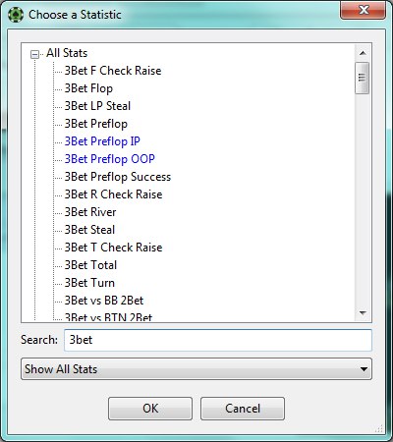
Task: Choose 3Bet LP Steal from list
Action: 97,106
